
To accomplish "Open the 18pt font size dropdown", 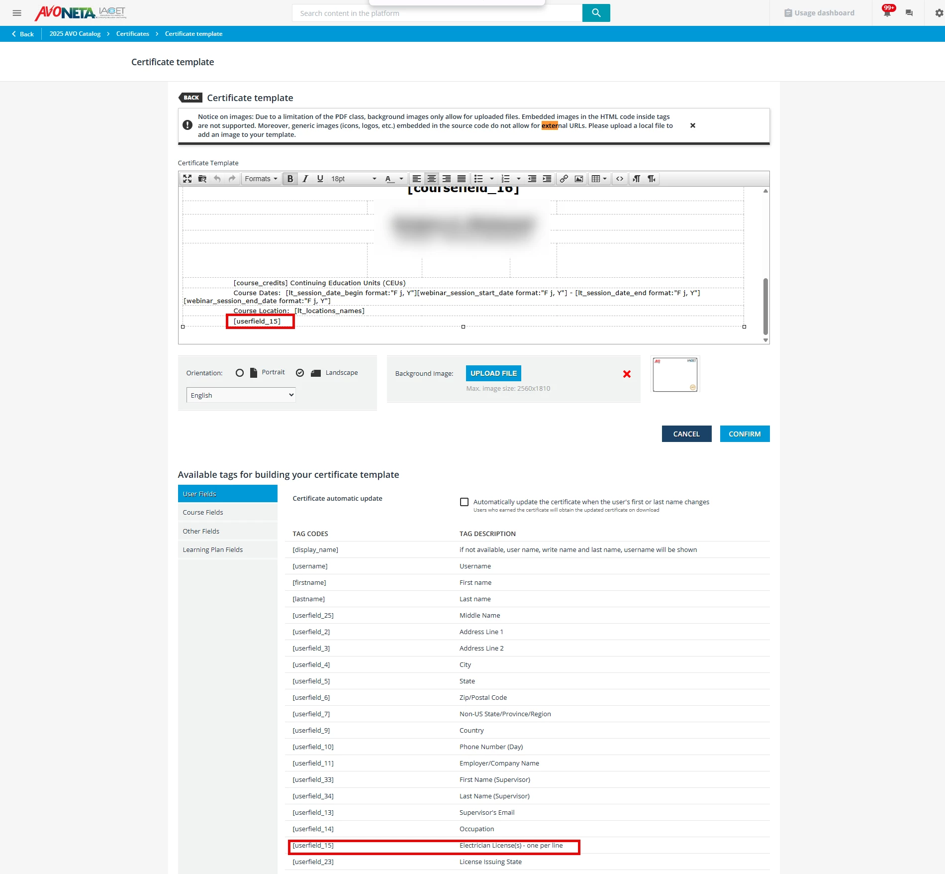I will 354,179.
